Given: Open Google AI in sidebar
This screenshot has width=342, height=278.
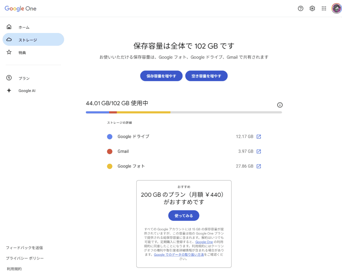Looking at the screenshot, I should 27,91.
